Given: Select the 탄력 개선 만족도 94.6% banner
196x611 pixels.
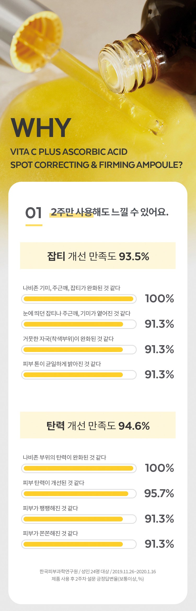Looking at the screenshot, I should (x=98, y=425).
